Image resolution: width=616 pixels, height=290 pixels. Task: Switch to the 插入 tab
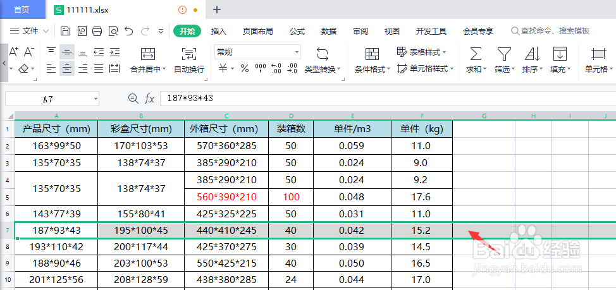(218, 31)
